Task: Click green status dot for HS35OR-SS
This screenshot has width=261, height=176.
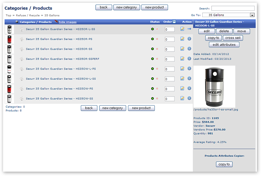Action: tap(152, 49)
